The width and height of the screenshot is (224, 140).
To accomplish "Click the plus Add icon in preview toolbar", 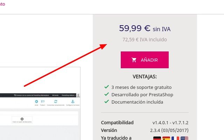I will point(36,101).
